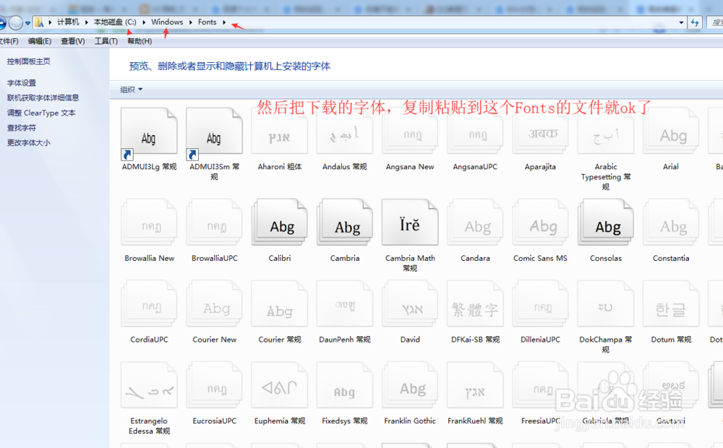Select the ADMUI3Lg shortcut font icon
The image size is (723, 448).
coord(148,130)
